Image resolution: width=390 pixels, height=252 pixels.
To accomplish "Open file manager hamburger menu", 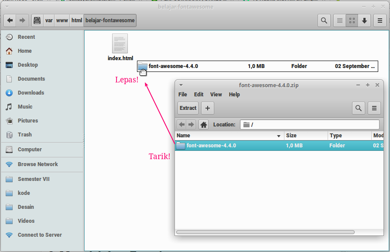I will (380, 20).
